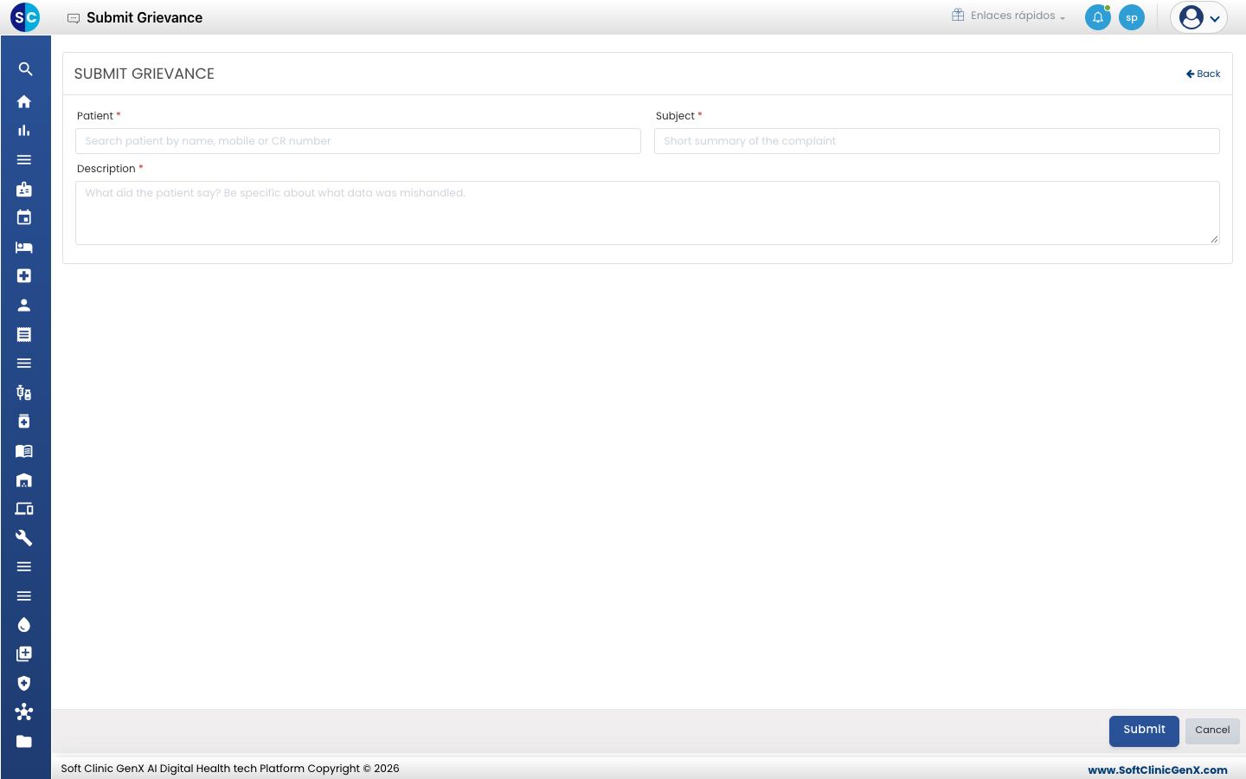The height and width of the screenshot is (779, 1246).
Task: Open the www.SoftClinicGenX.com footer link
Action: point(1158,769)
